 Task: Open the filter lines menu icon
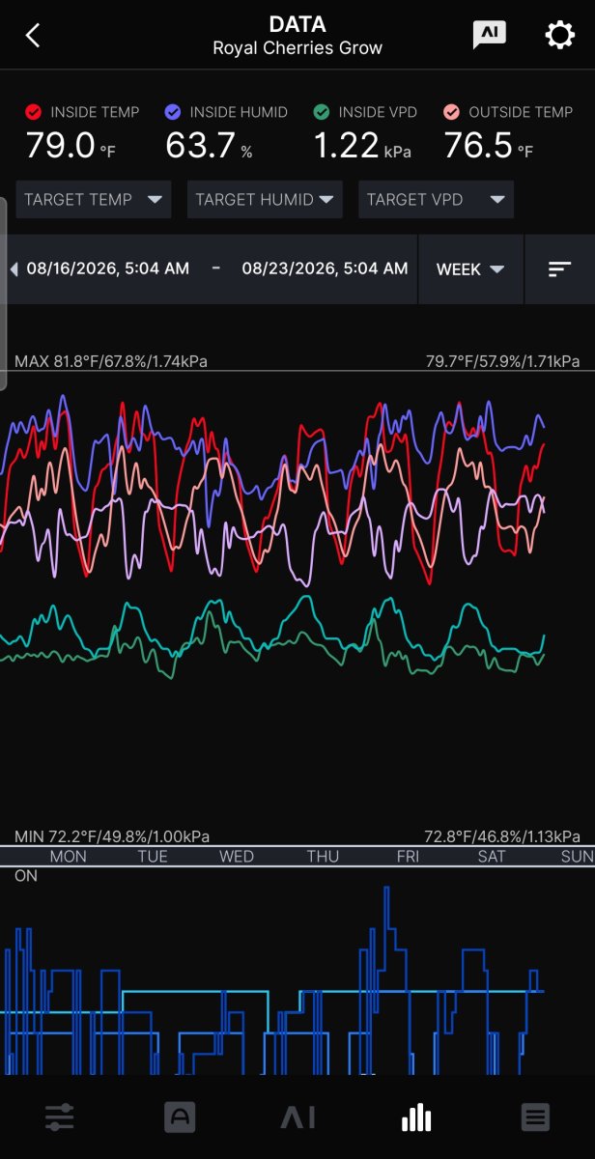pyautogui.click(x=560, y=269)
